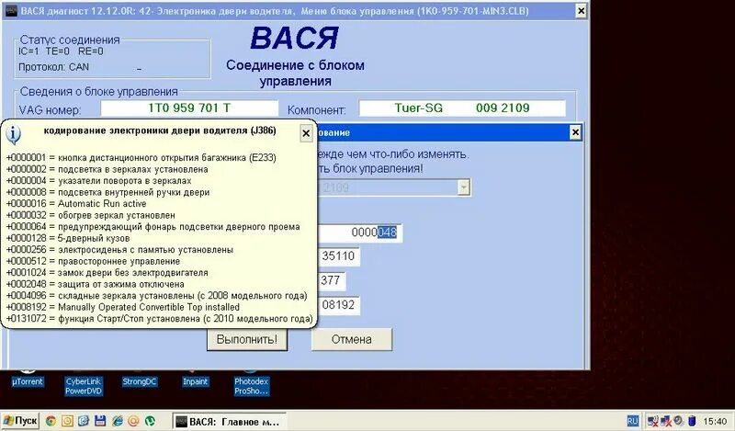735x431 pixels.
Task: Click the field showing 08192
Action: tap(338, 305)
